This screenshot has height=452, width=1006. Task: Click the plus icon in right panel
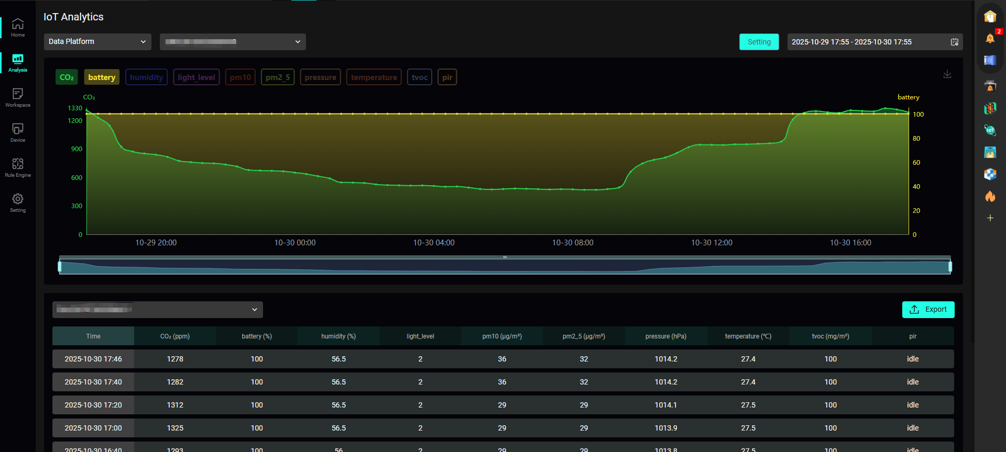tap(990, 218)
